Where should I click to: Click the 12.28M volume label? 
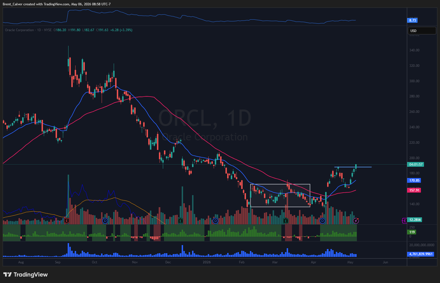click(414, 220)
